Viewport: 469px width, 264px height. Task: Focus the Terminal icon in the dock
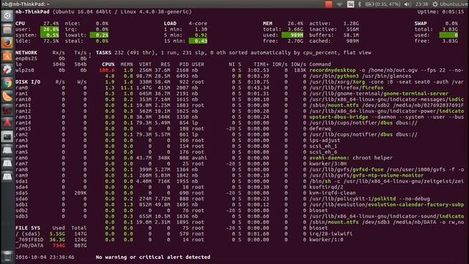[x=7, y=137]
